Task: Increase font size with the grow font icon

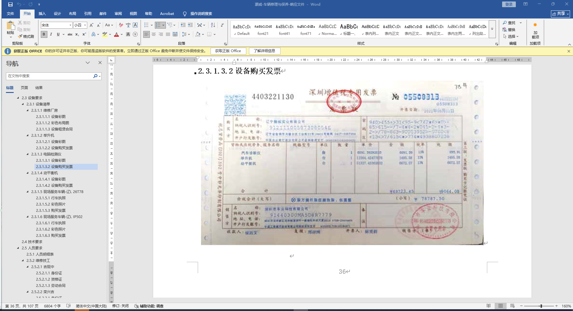Action: [x=91, y=25]
